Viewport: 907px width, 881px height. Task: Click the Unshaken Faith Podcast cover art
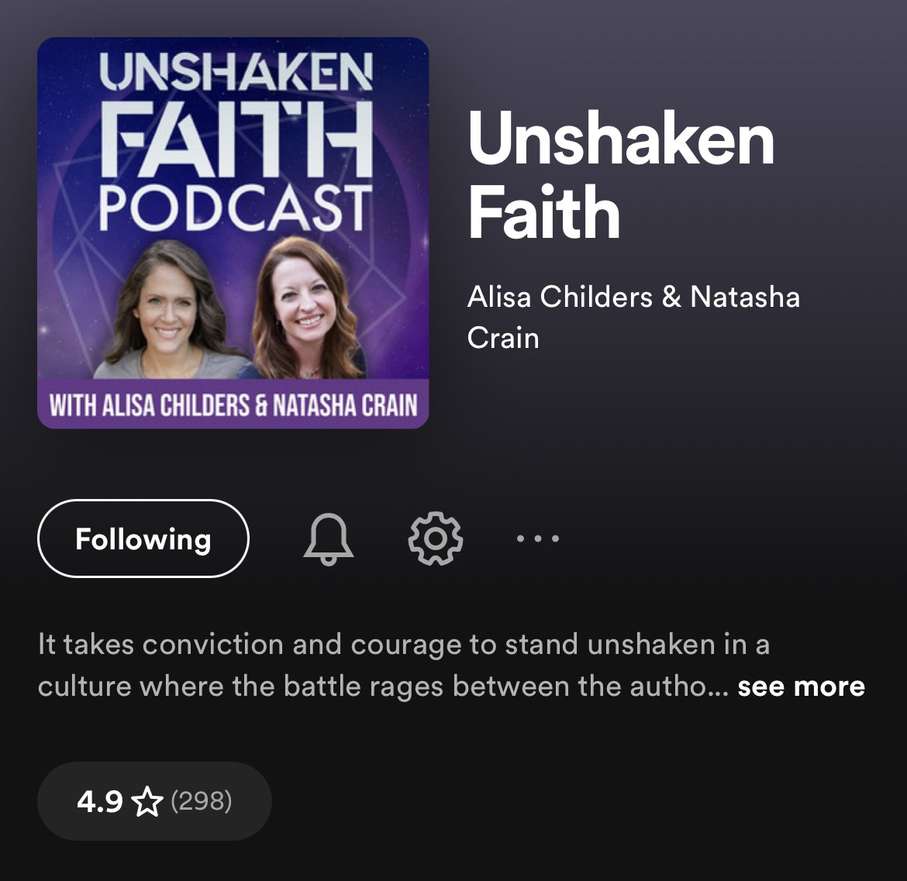(233, 233)
